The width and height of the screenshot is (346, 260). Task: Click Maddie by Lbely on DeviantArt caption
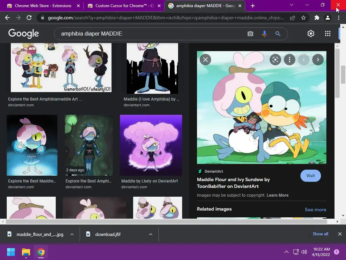pos(149,181)
